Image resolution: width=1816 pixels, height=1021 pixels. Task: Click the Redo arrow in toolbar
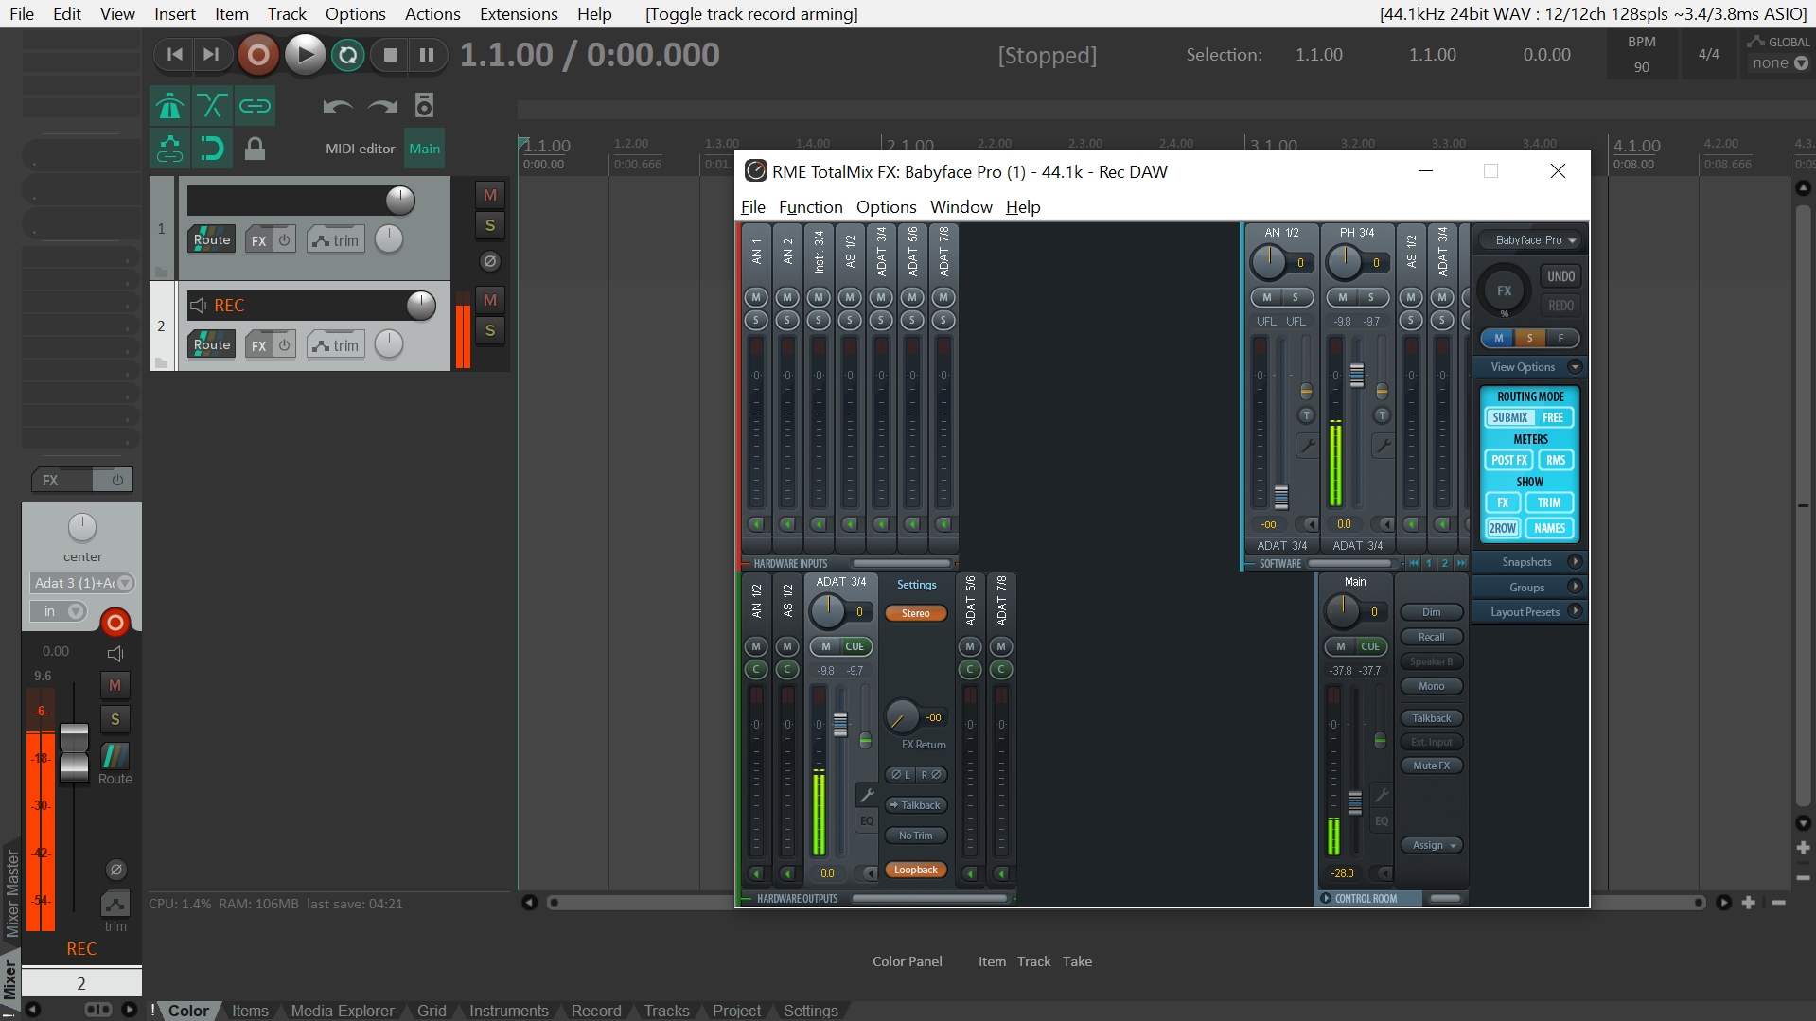point(382,106)
